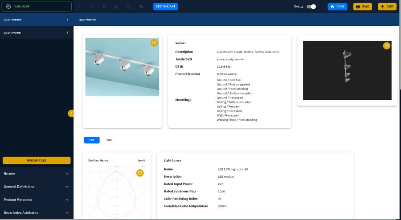This screenshot has width=401, height=220.
Task: Collapse sidebar with yellow arrow handle
Action: (71, 114)
